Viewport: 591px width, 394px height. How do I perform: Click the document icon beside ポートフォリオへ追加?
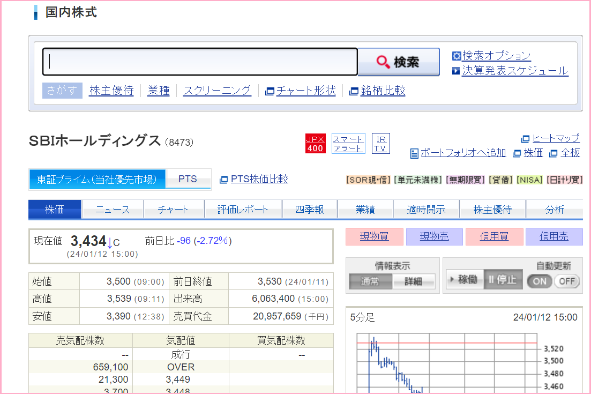tap(414, 153)
